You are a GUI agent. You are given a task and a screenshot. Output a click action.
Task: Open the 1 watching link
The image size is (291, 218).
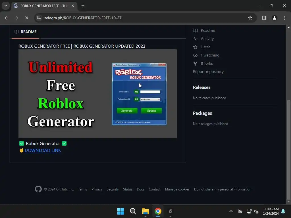tap(210, 55)
